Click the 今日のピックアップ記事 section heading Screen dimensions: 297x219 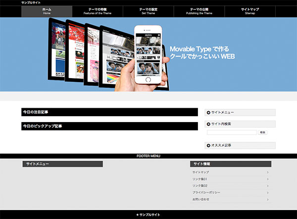[110, 126]
